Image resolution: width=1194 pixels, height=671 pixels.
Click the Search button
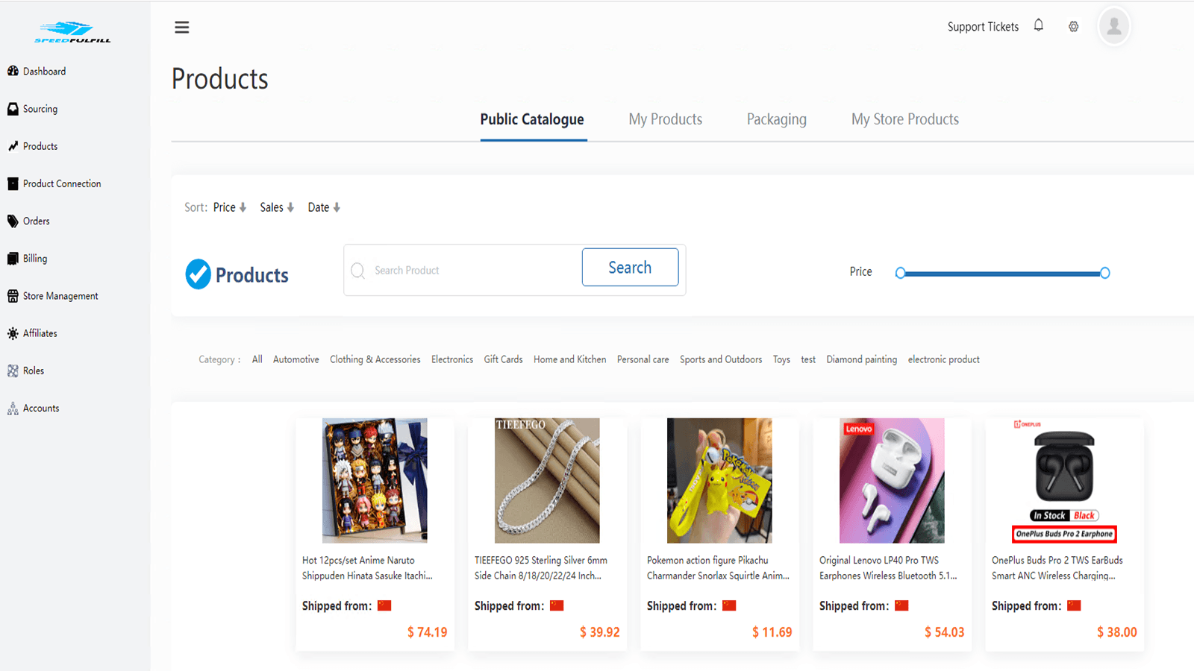630,267
